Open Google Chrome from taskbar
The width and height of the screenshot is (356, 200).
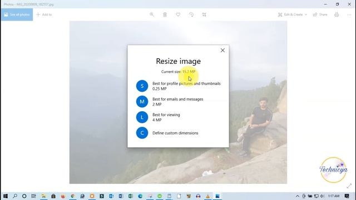73,196
